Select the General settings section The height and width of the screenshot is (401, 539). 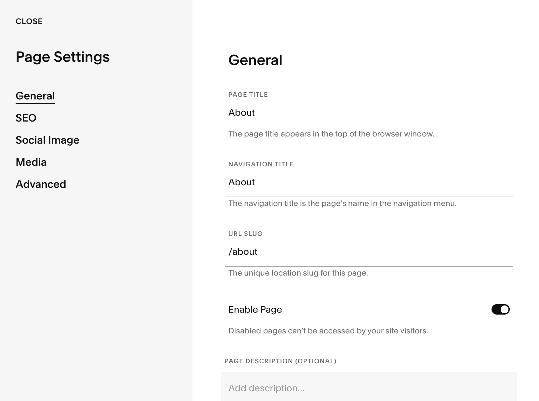[35, 95]
